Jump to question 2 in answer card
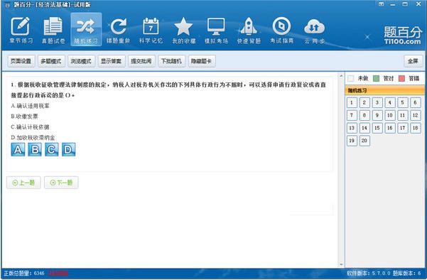 click(x=364, y=102)
